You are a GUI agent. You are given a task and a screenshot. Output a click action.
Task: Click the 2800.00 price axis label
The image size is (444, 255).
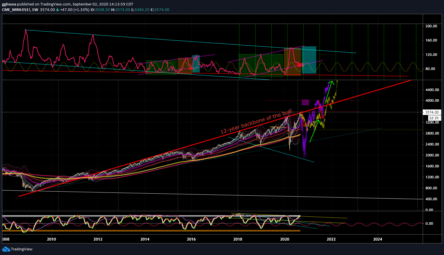point(432,133)
